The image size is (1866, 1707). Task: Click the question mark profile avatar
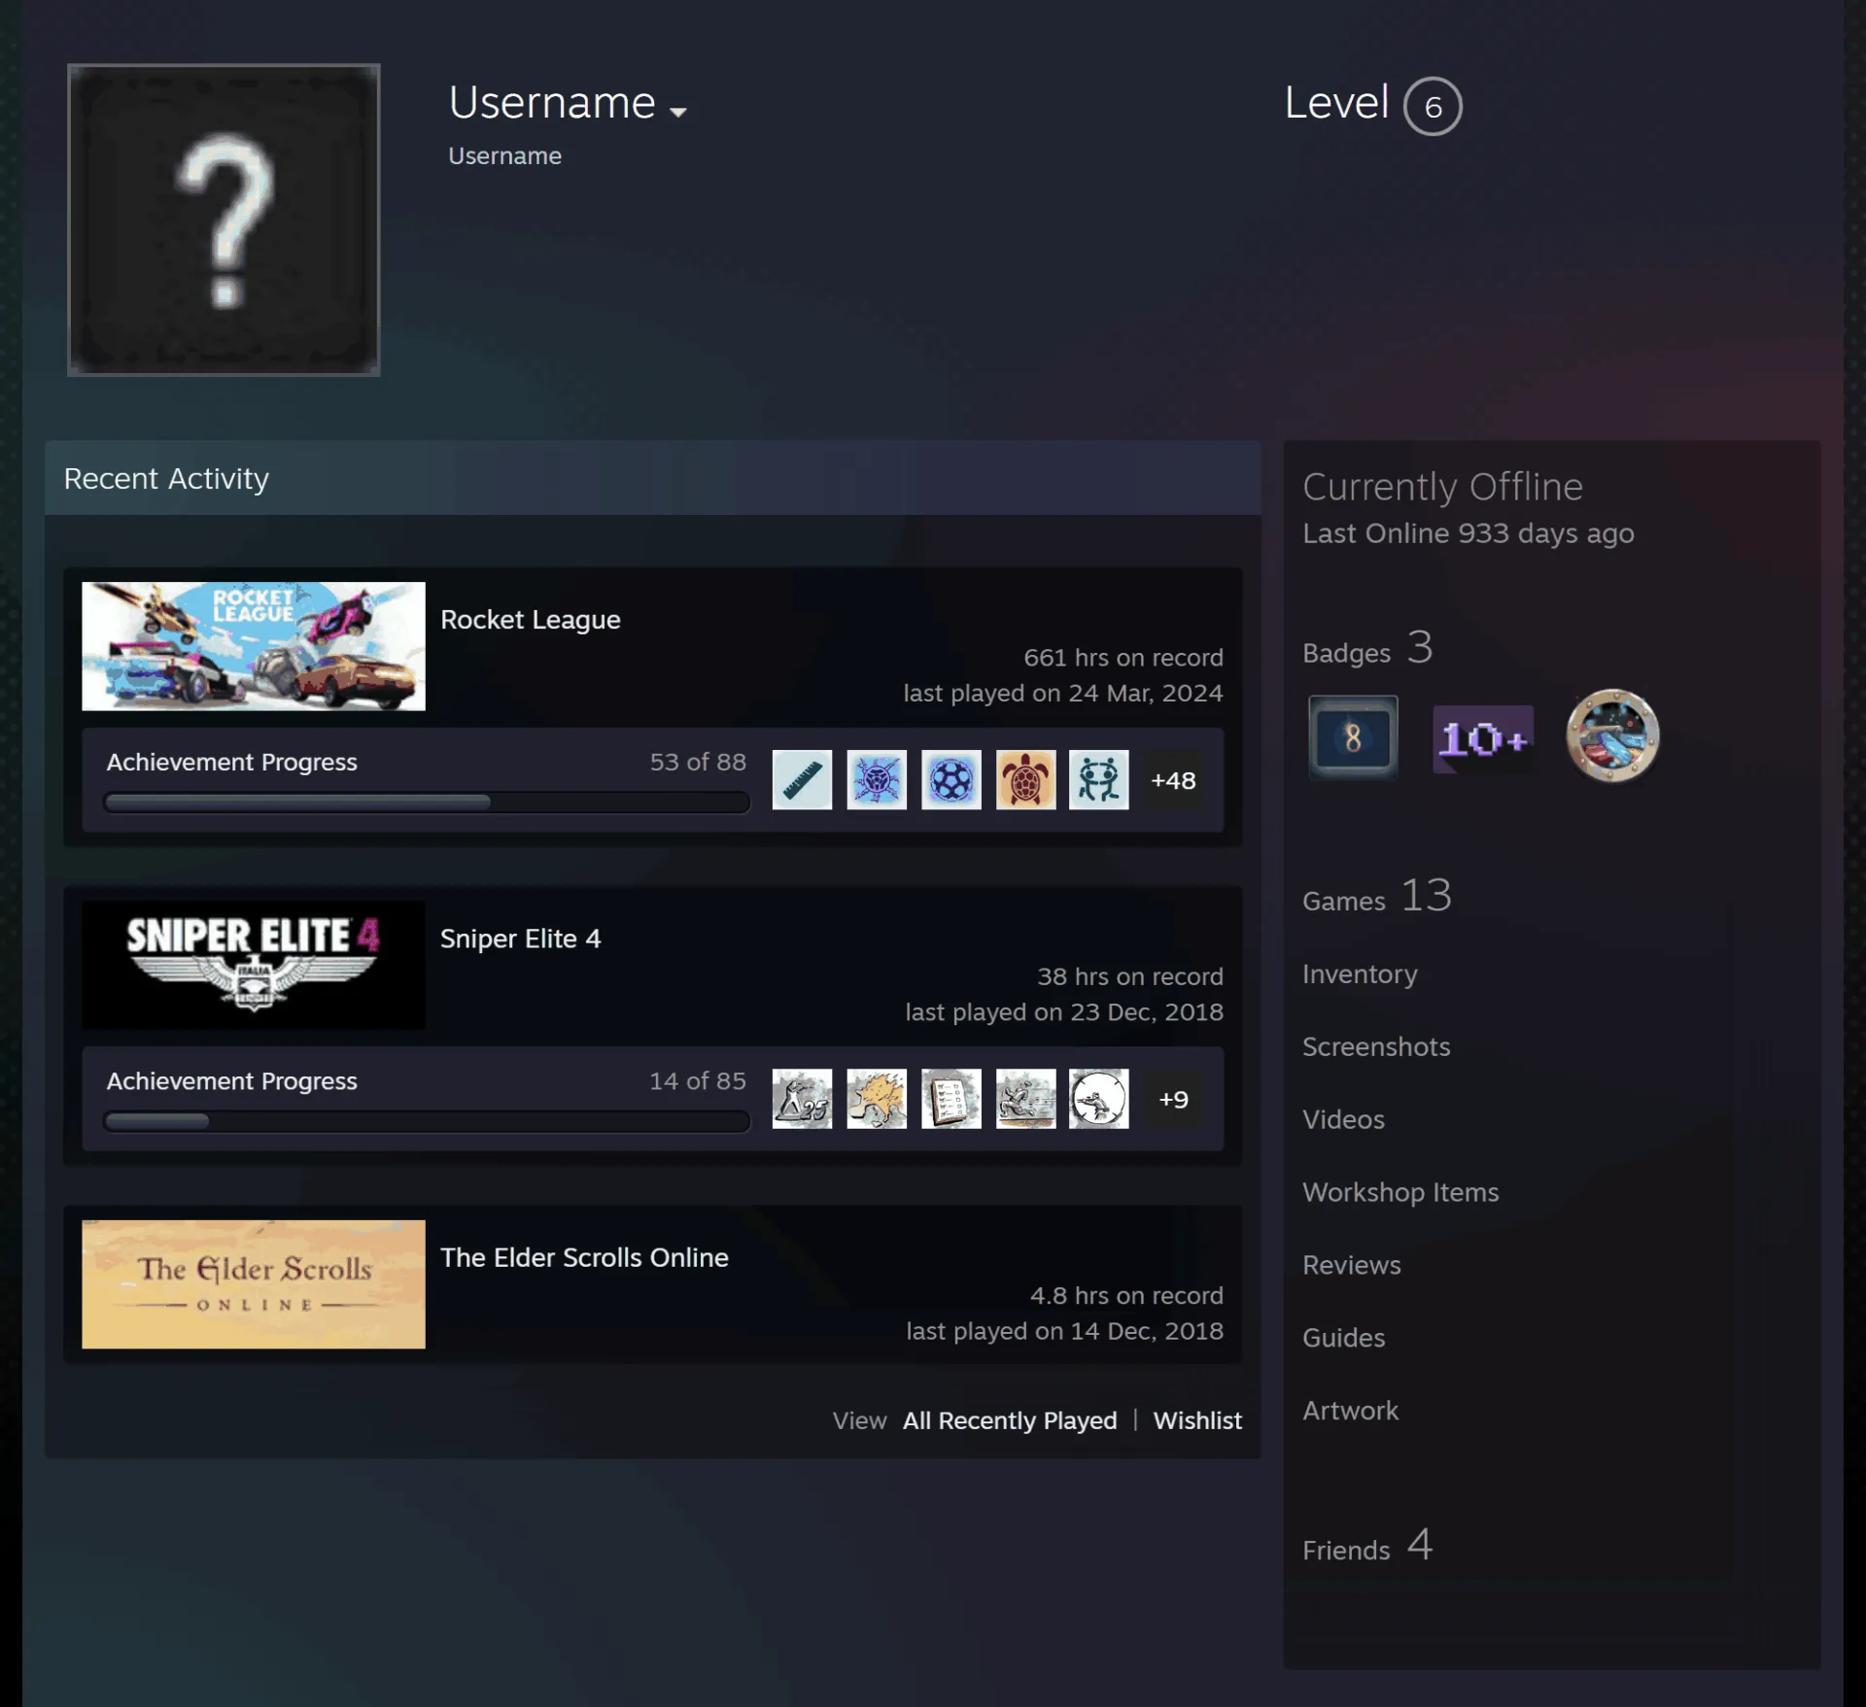(x=224, y=220)
